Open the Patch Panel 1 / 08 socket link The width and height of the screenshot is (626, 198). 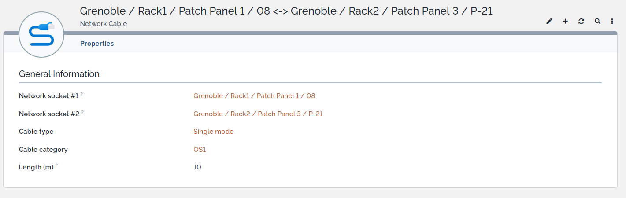[254, 96]
